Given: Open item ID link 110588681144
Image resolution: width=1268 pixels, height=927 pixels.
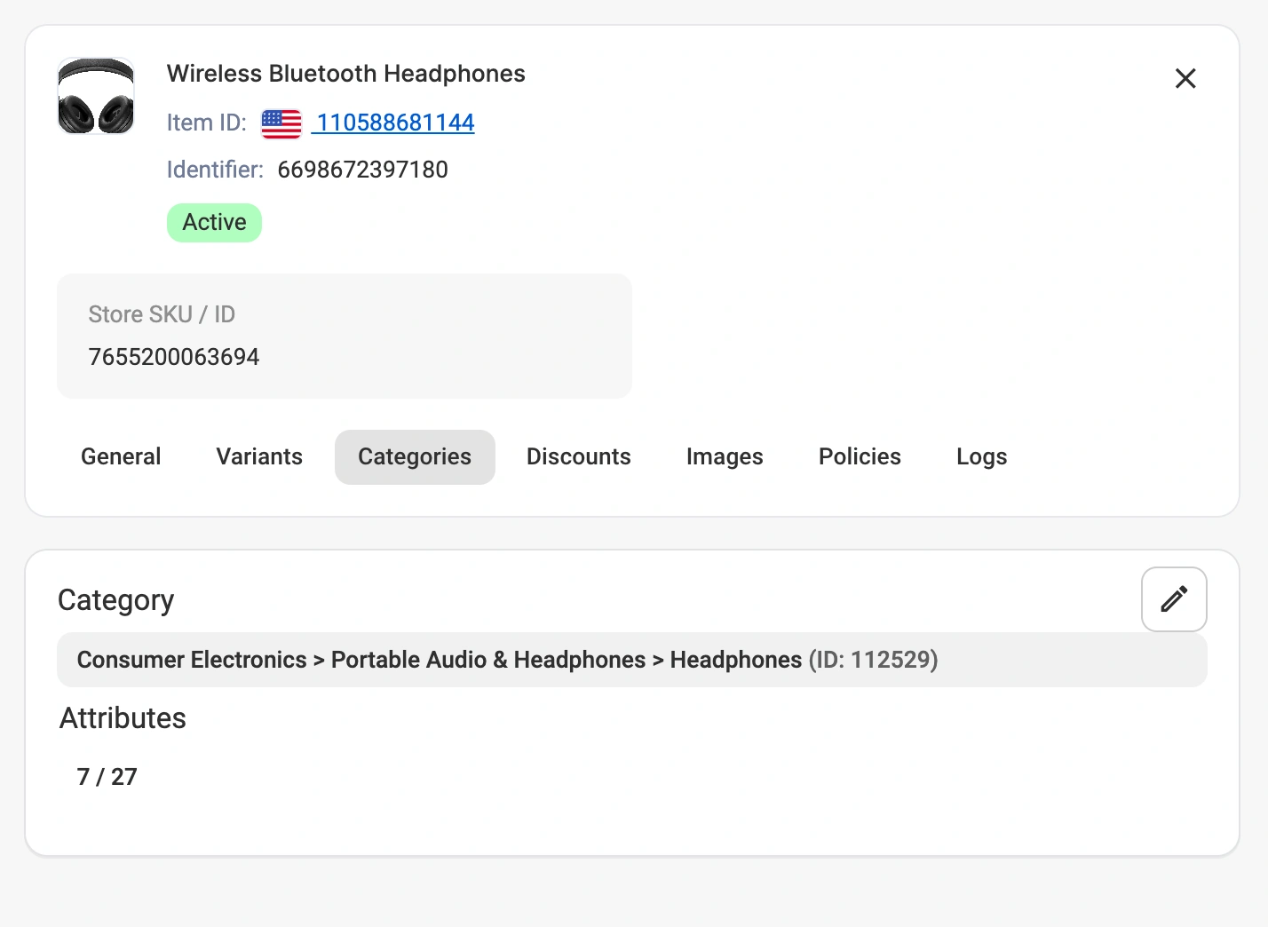Looking at the screenshot, I should 395,123.
